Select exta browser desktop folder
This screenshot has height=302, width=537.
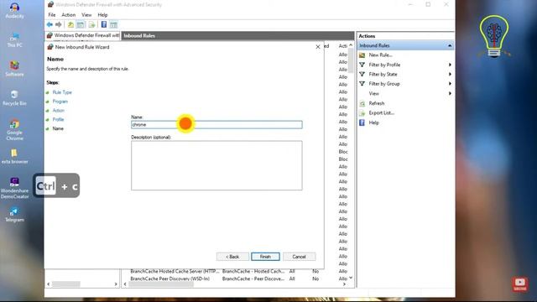[x=14, y=156]
